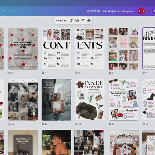Select the Top 10 Reasons page 14
Screen dimensions: 155x155
coord(123,100)
